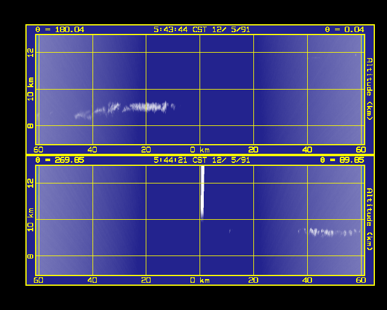
Task: Click the 'θ = 269.85' angle label
Action: pos(60,160)
